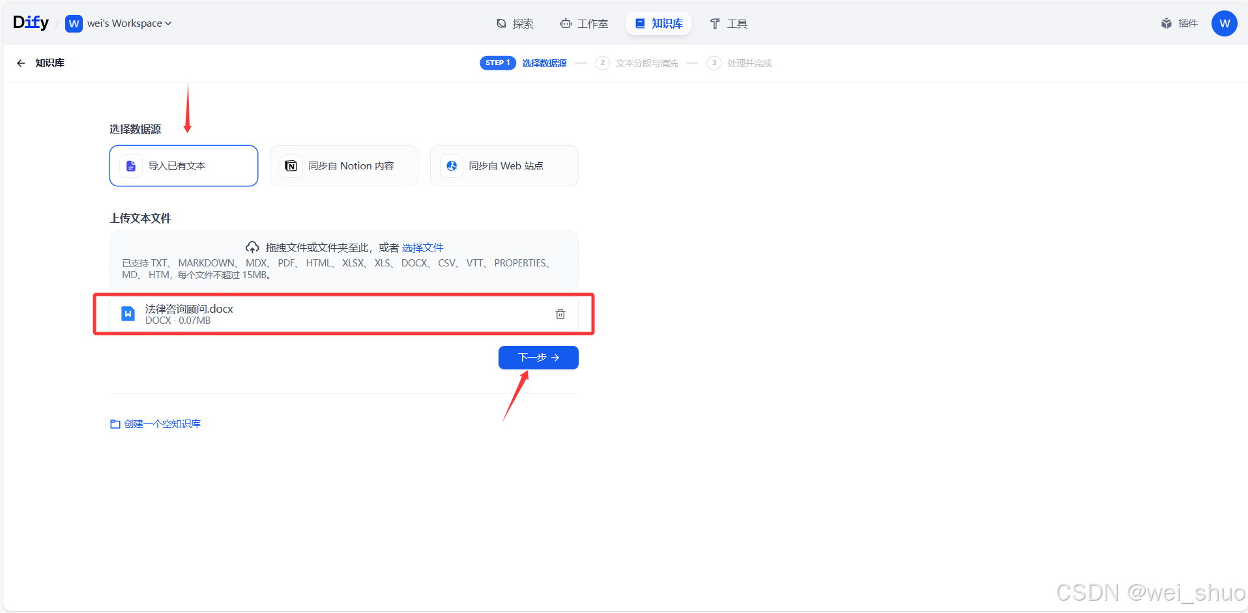The height and width of the screenshot is (613, 1248).
Task: Click the user avatar W at top right
Action: point(1225,23)
